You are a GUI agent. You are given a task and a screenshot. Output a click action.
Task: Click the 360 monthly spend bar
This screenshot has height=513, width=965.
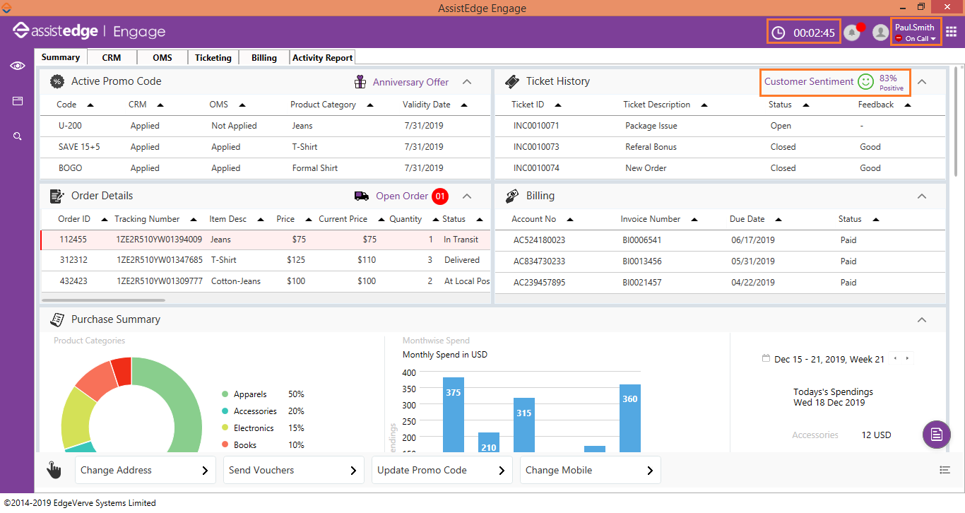click(630, 418)
